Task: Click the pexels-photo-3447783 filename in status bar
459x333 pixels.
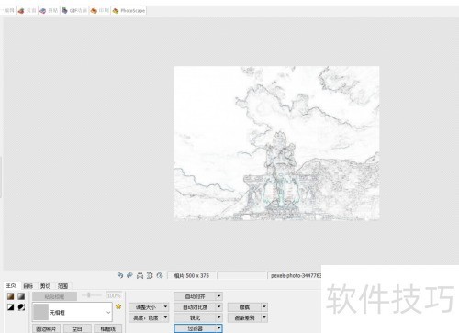Action: 296,275
